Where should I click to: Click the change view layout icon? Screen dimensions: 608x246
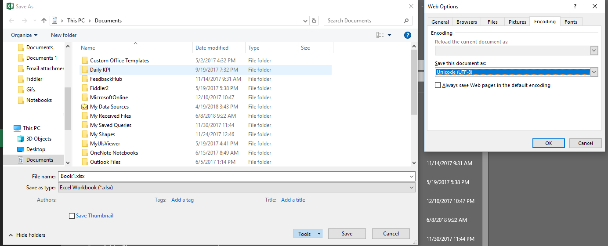[x=380, y=35]
